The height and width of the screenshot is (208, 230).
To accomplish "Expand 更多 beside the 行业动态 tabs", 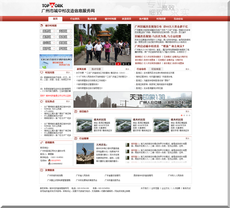I will (x=188, y=69).
